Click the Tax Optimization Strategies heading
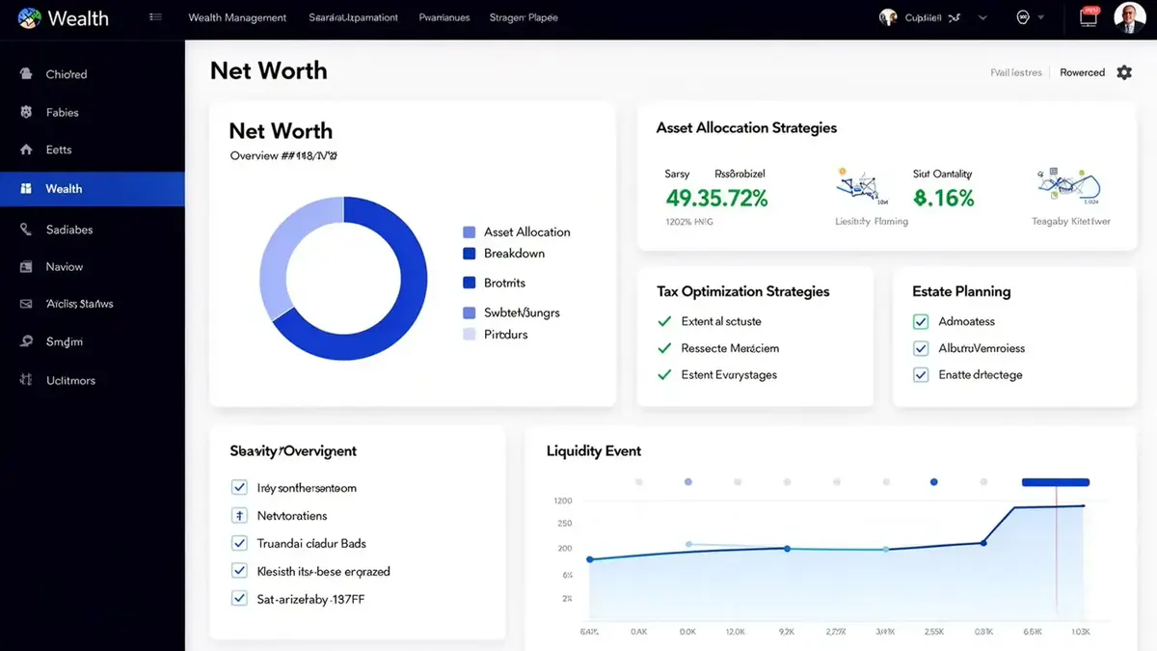Viewport: 1157px width, 651px height. click(742, 291)
